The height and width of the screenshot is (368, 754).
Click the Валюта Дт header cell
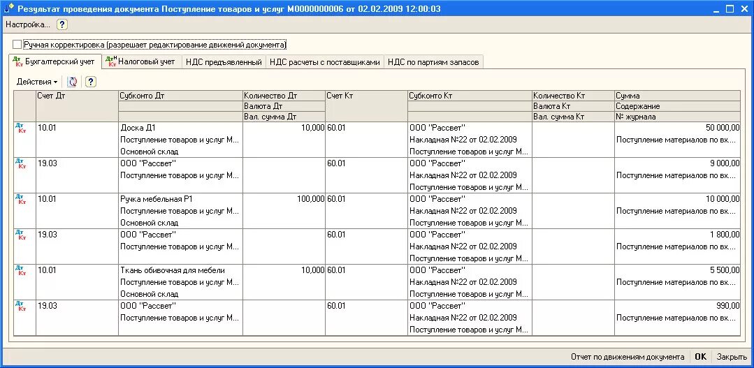click(284, 106)
